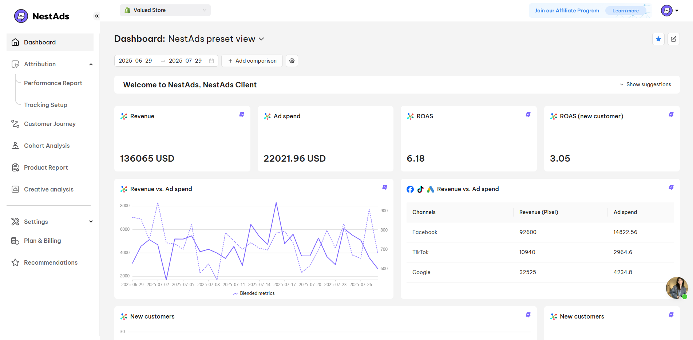Click NestAds badge on ROAS card
The image size is (693, 340).
pyautogui.click(x=528, y=115)
